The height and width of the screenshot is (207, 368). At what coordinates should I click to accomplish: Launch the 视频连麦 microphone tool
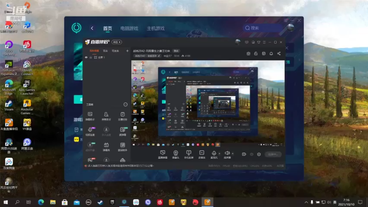pos(90,132)
